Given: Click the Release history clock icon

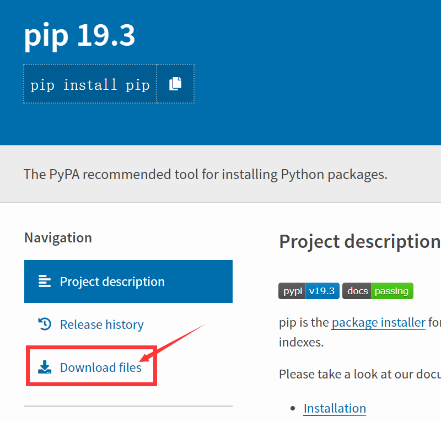Looking at the screenshot, I should [45, 324].
